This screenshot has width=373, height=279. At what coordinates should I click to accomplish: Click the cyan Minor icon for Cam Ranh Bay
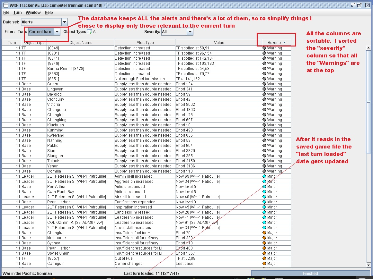tap(264, 192)
